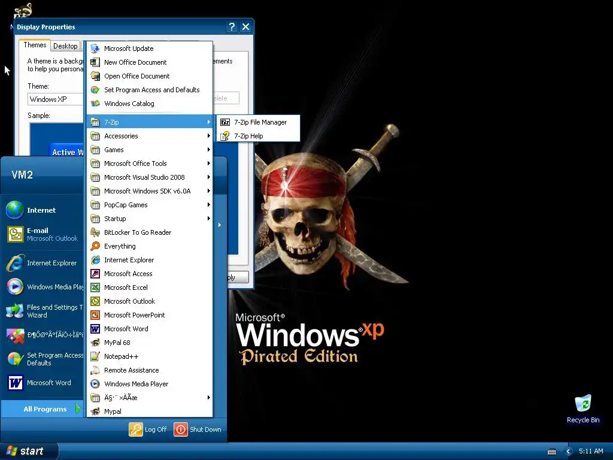The image size is (613, 460).
Task: Click the VM2 user name header
Action: pos(22,174)
